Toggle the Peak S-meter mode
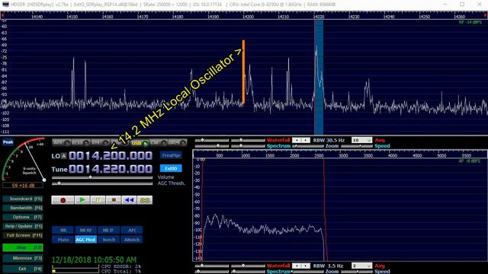 click(x=8, y=142)
